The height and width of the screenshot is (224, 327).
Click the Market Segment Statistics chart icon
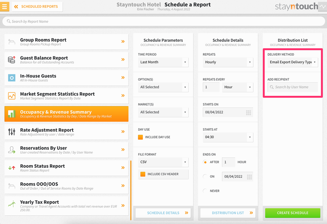pos(12,96)
